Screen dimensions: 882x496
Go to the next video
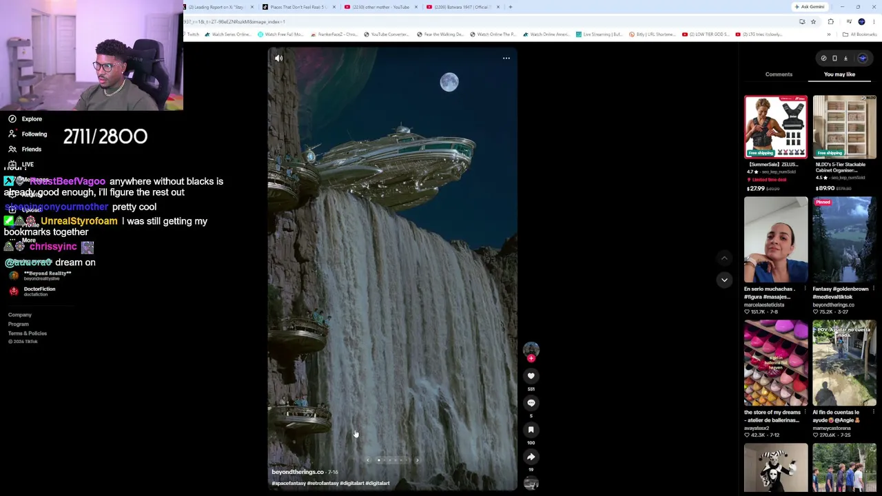click(x=724, y=280)
